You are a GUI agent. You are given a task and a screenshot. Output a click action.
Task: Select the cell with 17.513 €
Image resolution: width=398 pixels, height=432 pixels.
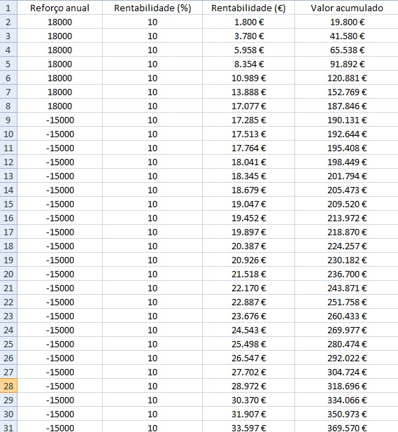pyautogui.click(x=248, y=134)
